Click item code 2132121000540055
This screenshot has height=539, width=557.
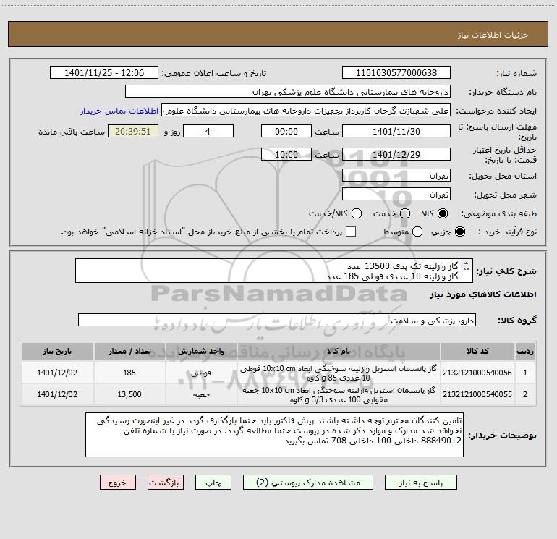(477, 394)
